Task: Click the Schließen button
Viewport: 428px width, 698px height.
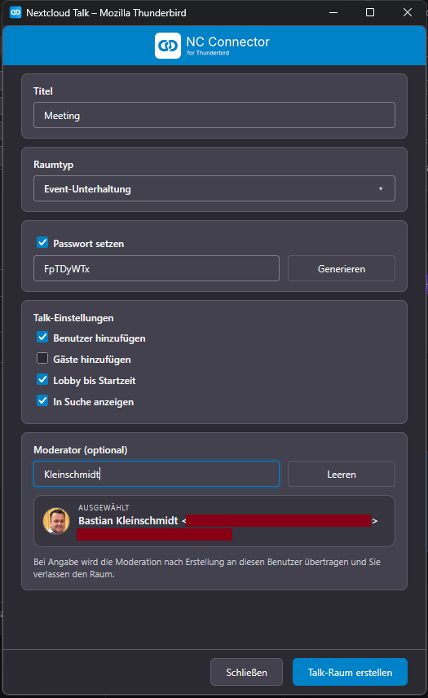Action: point(246,672)
